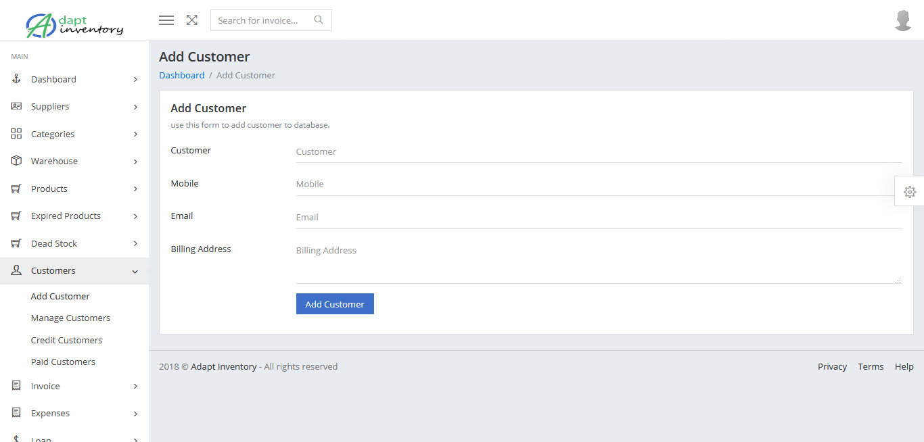Click the hamburger menu icon

(166, 20)
